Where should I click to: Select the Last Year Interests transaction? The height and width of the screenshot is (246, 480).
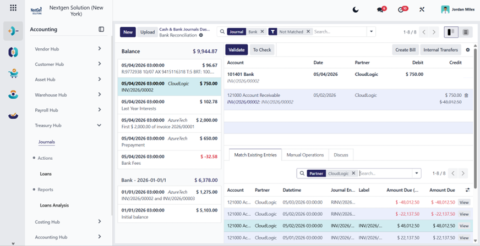click(170, 105)
